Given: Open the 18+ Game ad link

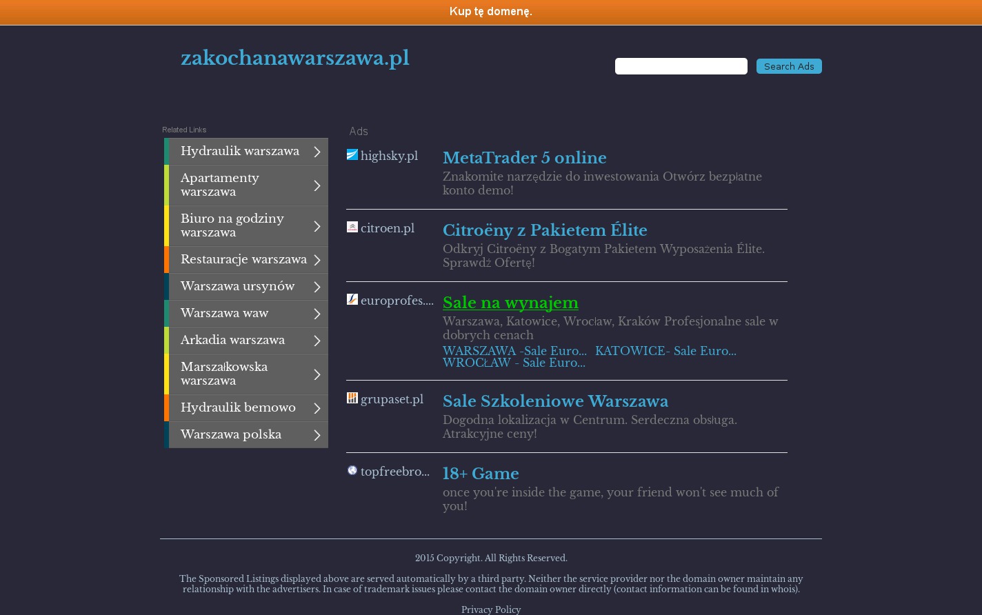Looking at the screenshot, I should click(480, 474).
